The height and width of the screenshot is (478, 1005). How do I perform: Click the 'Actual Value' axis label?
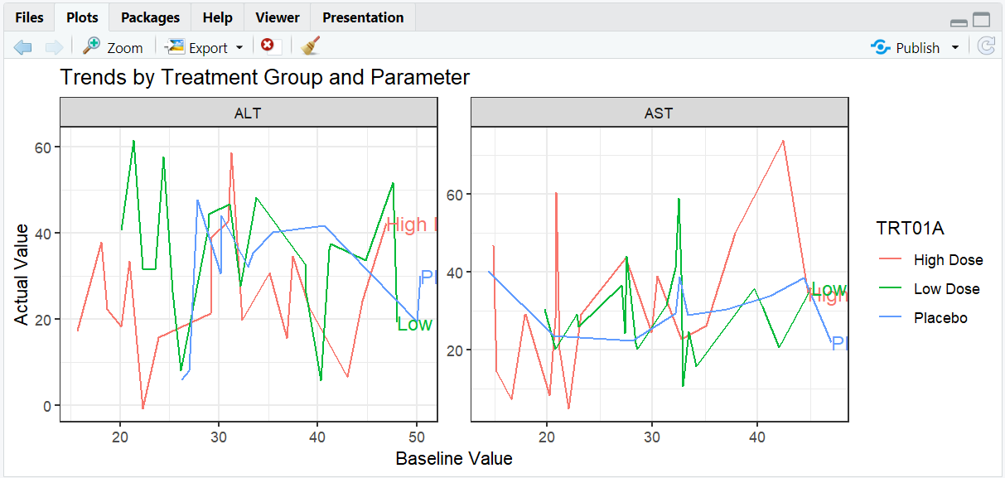pos(21,273)
